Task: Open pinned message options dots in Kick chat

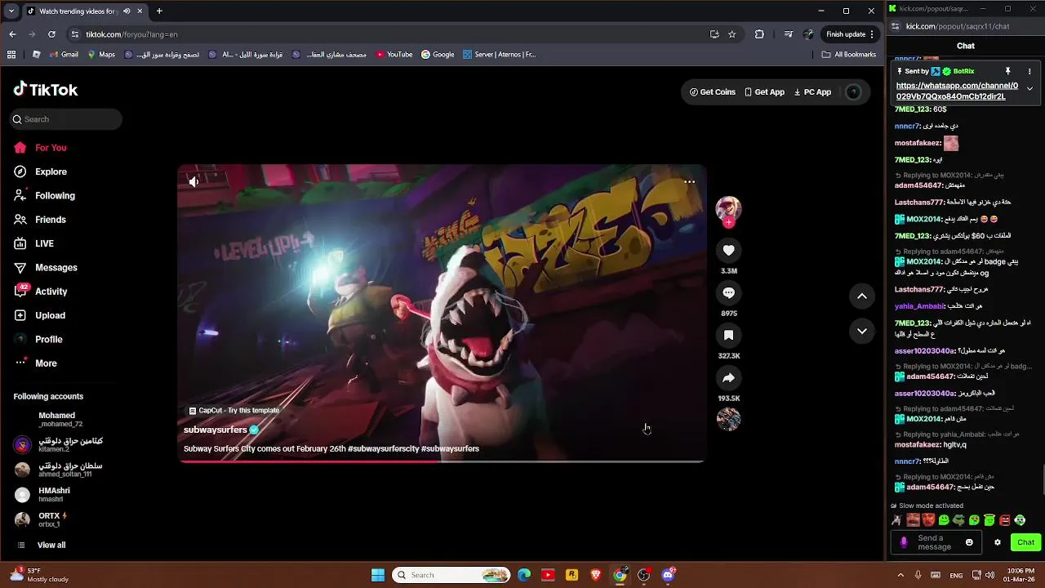Action: click(x=1029, y=71)
